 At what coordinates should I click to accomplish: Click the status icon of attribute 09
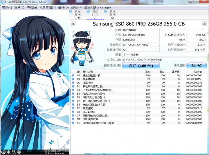coord(73,79)
